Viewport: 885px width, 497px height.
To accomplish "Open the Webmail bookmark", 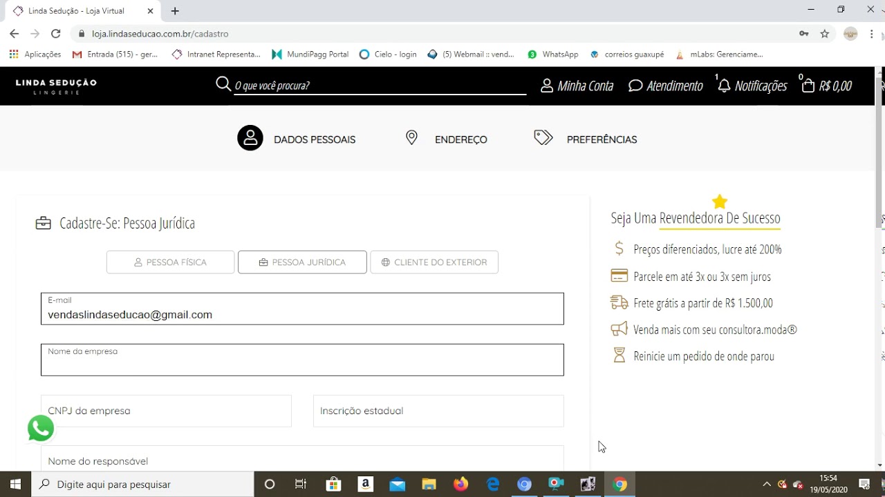I will coord(471,55).
